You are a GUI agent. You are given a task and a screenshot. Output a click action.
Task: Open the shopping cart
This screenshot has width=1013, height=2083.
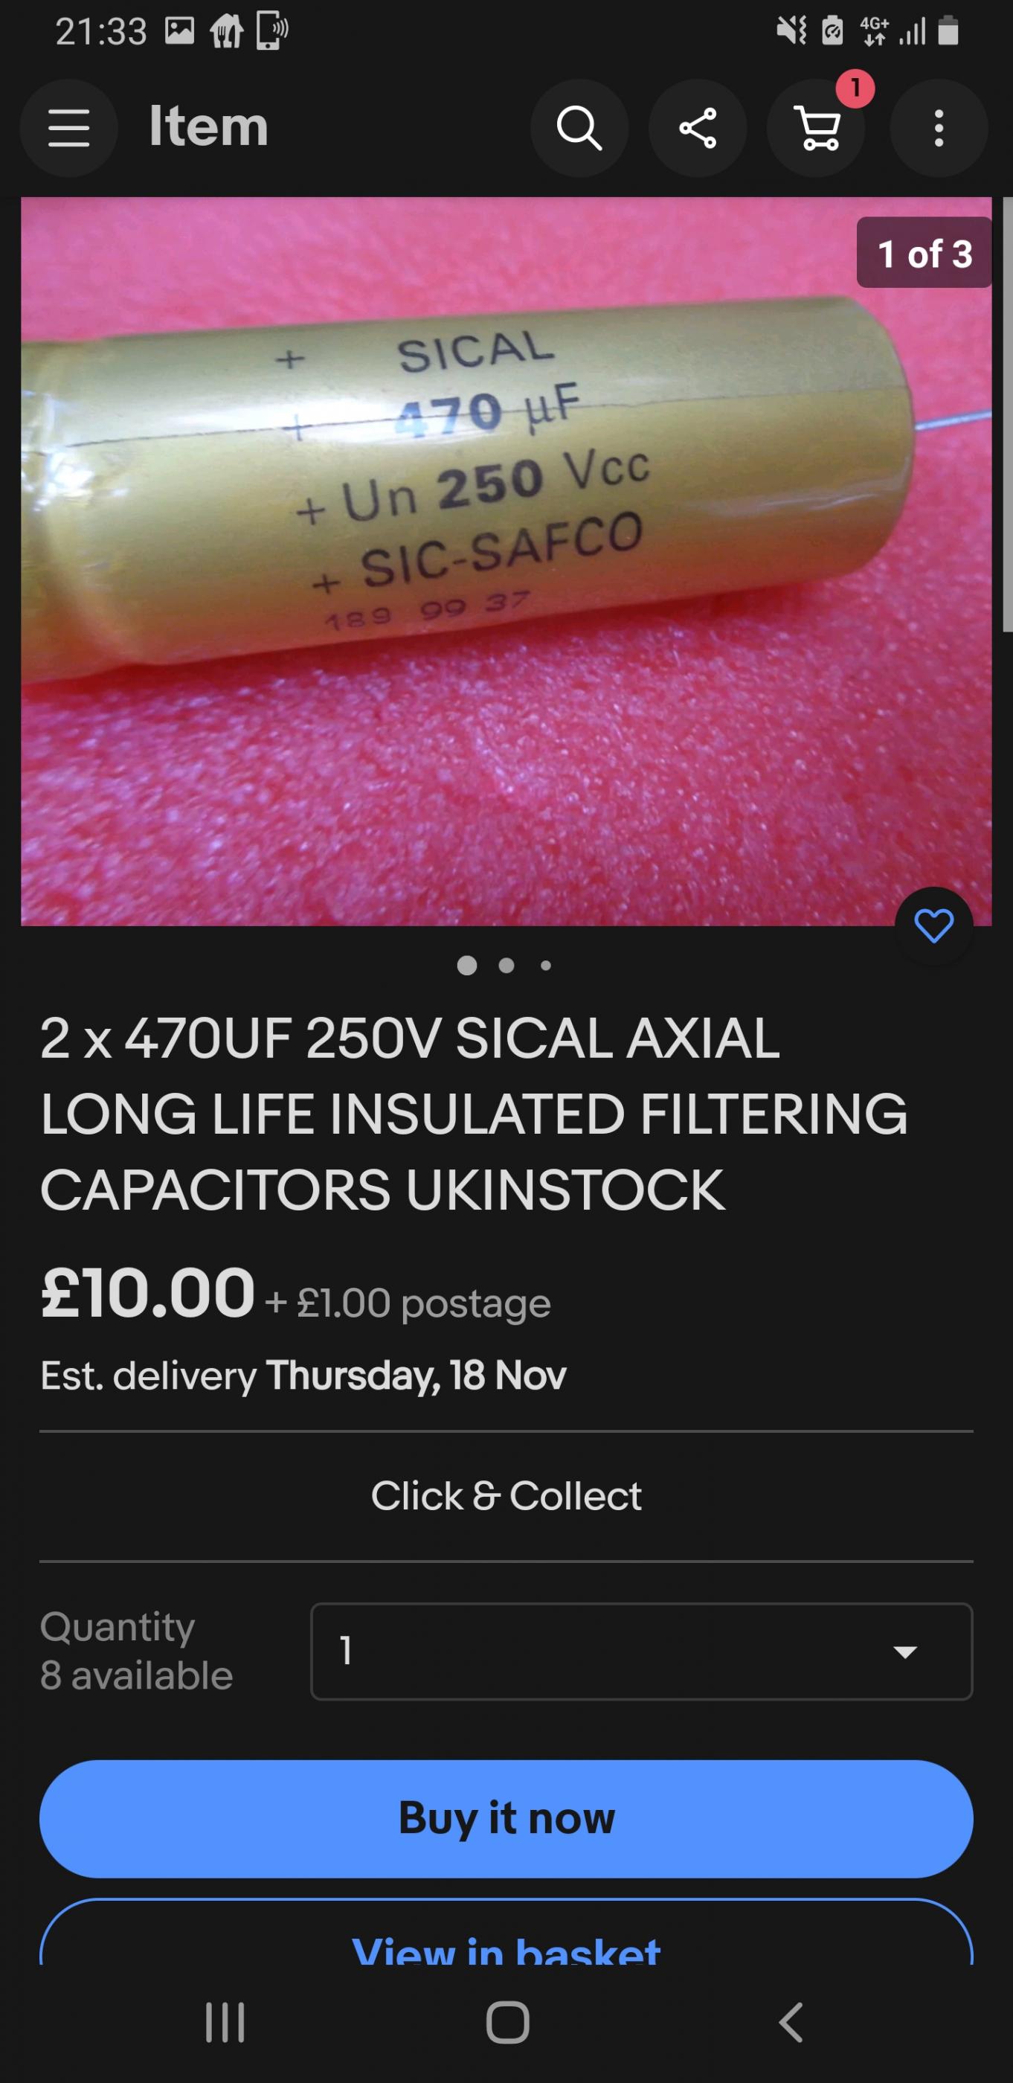pos(817,128)
